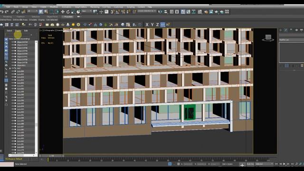
Task: Activate the Select and Link tool
Action: 13,12
